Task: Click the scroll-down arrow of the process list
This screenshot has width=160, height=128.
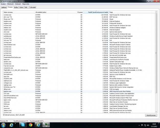Action: 156,112
